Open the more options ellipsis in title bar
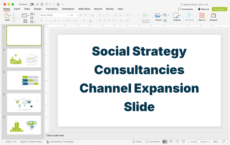The width and height of the screenshot is (230, 145). pos(63,4)
